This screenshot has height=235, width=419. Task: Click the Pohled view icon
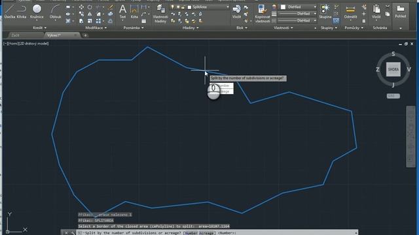tap(400, 12)
